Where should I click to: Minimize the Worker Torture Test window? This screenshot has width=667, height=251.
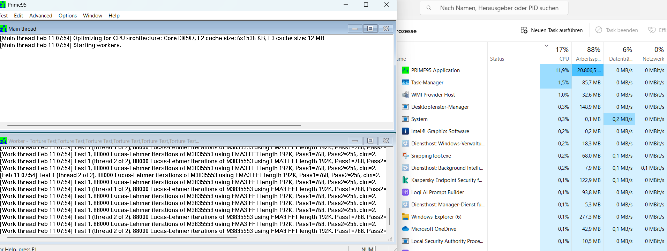(355, 141)
